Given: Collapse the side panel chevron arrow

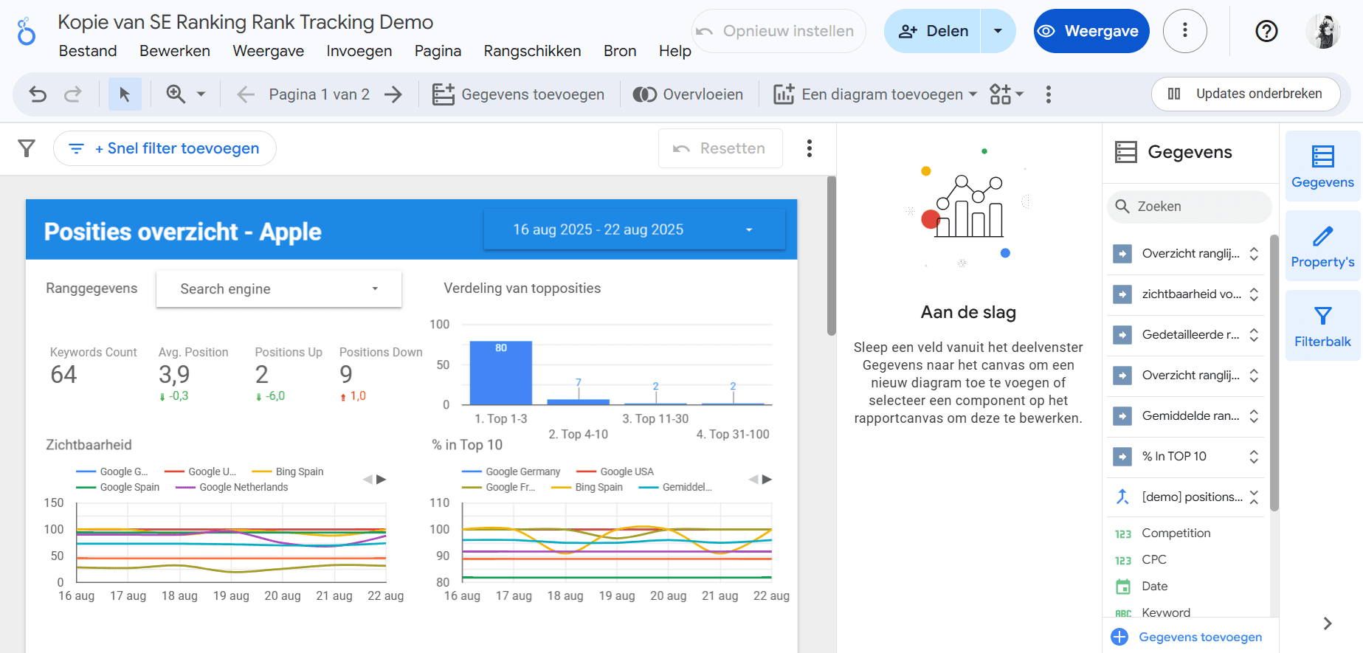Looking at the screenshot, I should point(1328,623).
